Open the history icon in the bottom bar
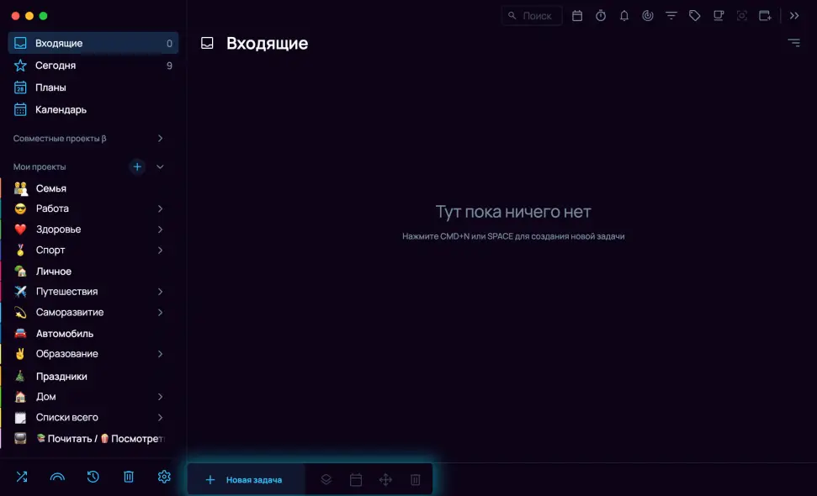This screenshot has width=817, height=496. pyautogui.click(x=93, y=477)
